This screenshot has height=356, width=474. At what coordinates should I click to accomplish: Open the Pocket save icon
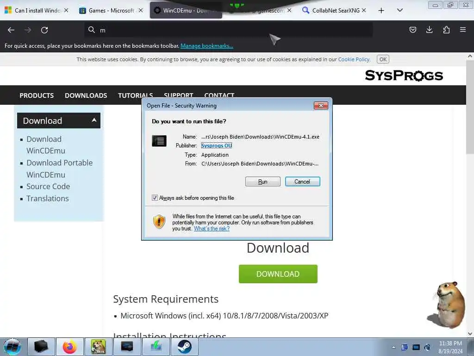tap(412, 30)
